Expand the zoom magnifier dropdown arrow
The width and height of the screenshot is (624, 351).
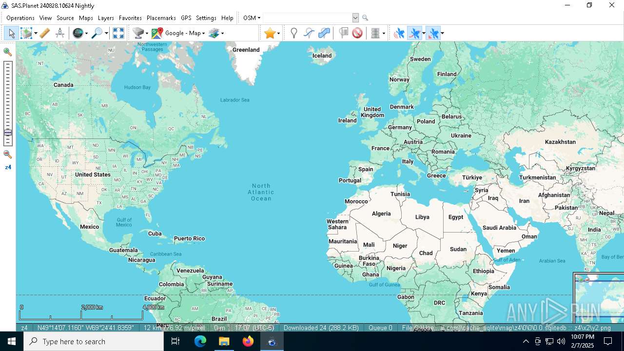coord(106,33)
